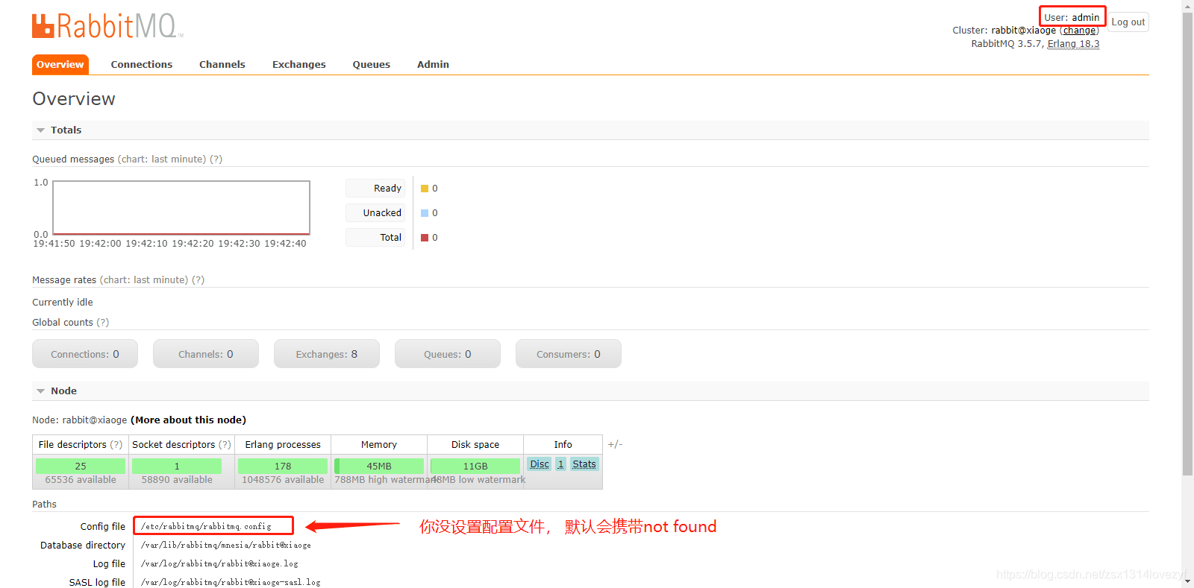Screen dimensions: 1194x588
Task: Click the File descriptors usage bar showing 25
Action: tap(81, 466)
